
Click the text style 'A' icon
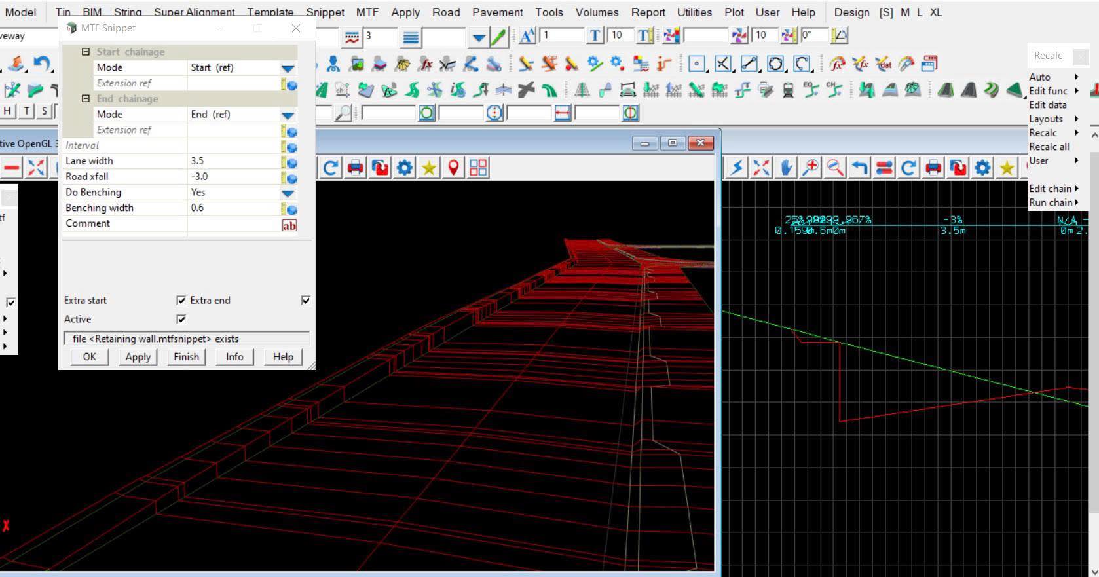point(527,35)
